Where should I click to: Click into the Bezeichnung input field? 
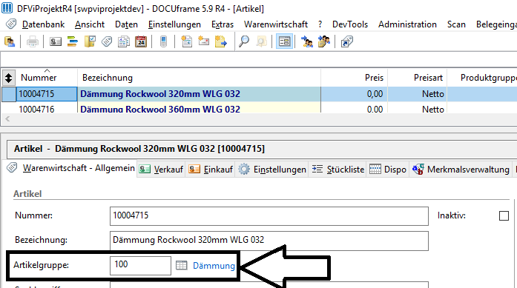269,241
